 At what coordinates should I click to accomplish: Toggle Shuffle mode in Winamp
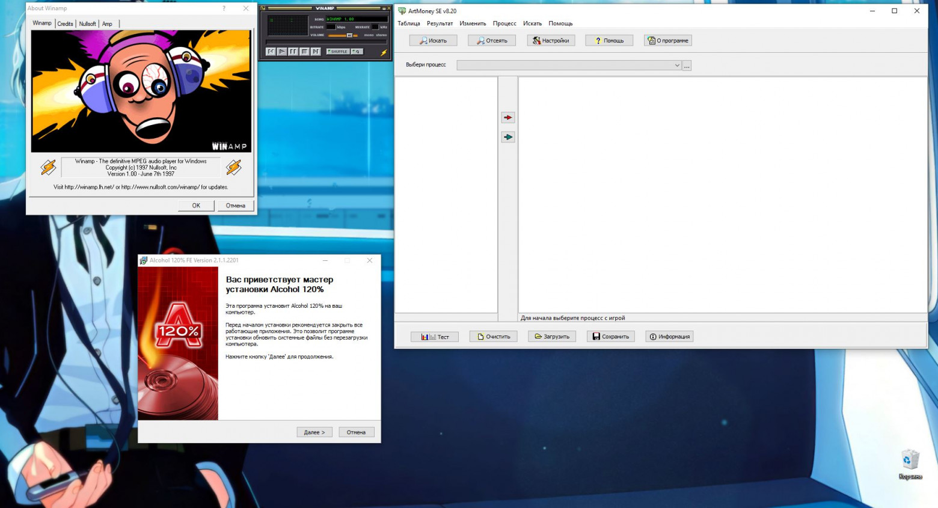(x=338, y=52)
